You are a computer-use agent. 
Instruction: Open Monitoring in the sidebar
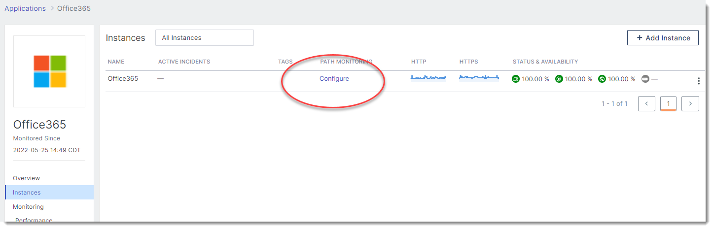[x=28, y=207]
